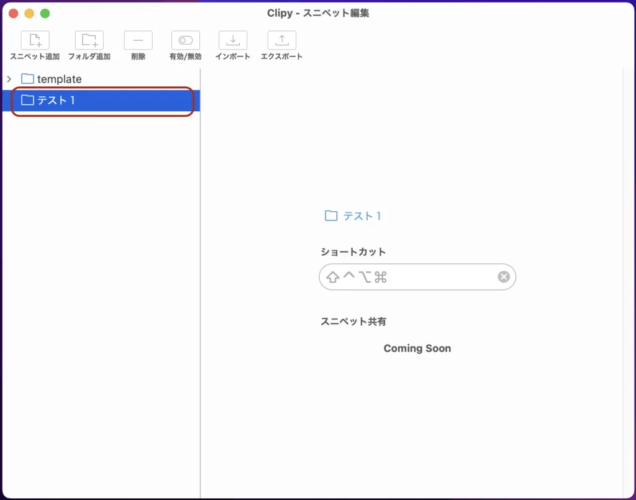Select the template folder row
The height and width of the screenshot is (500, 636).
tap(101, 79)
